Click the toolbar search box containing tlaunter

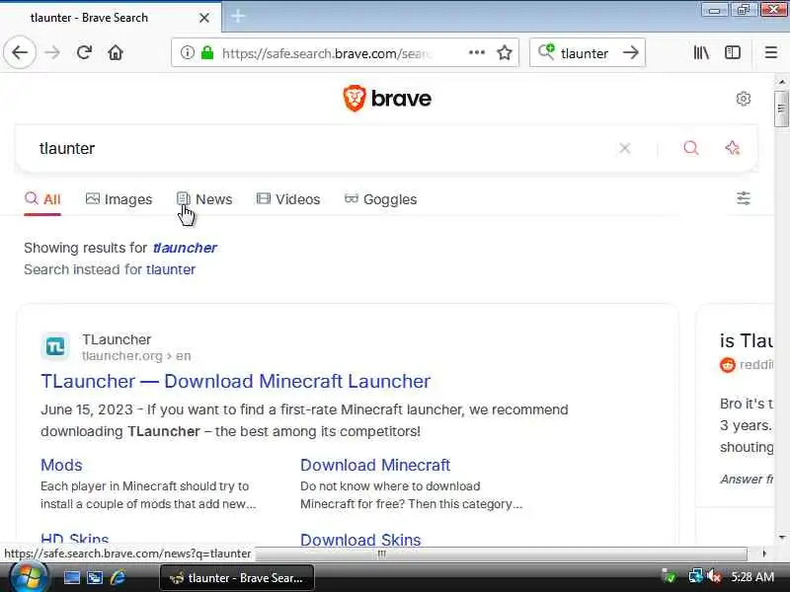585,53
